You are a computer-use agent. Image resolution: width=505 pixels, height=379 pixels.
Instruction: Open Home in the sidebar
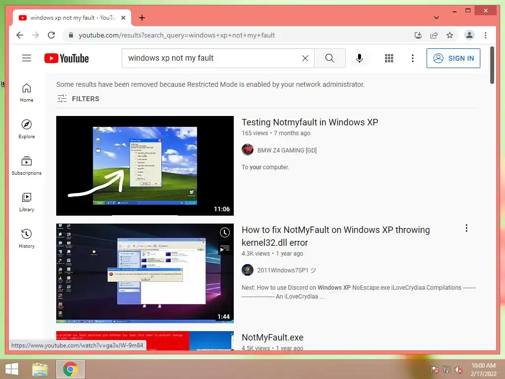tap(27, 93)
